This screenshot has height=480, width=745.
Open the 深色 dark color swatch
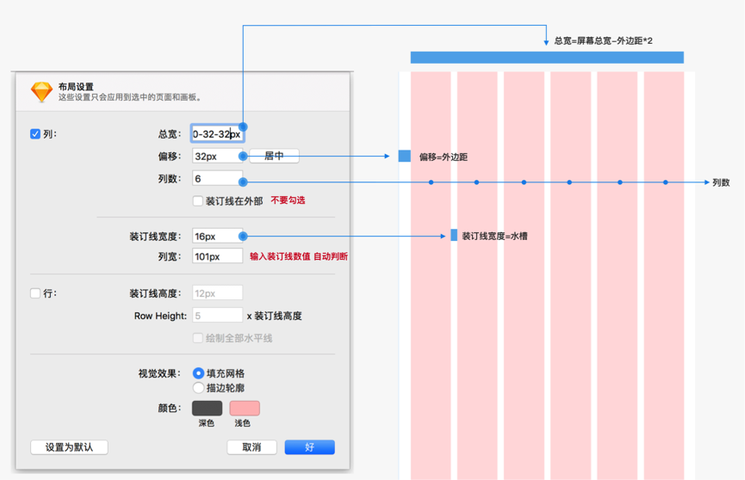pyautogui.click(x=208, y=409)
